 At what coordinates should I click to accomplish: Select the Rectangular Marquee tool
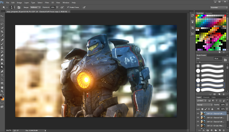click(x=2, y=20)
